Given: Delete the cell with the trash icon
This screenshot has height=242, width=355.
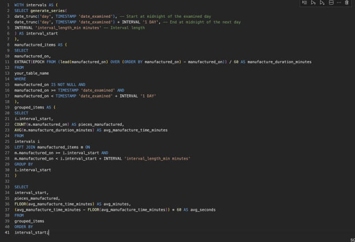Looking at the screenshot, I should coord(347,3).
